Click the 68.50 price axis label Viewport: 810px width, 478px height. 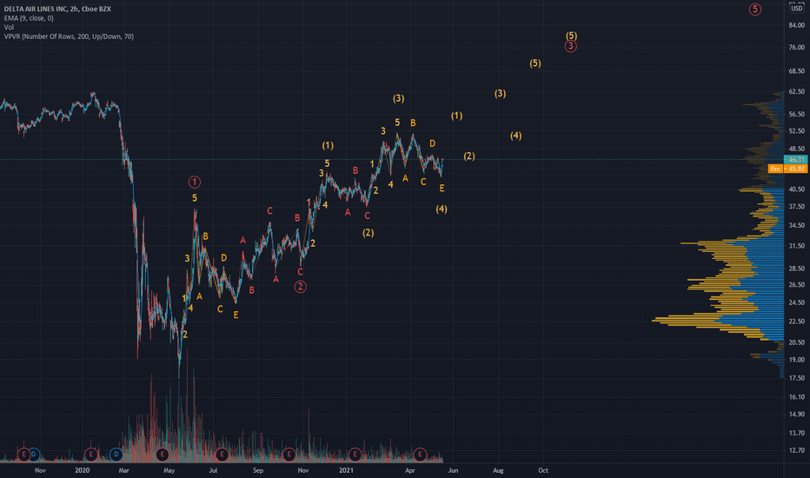(797, 70)
